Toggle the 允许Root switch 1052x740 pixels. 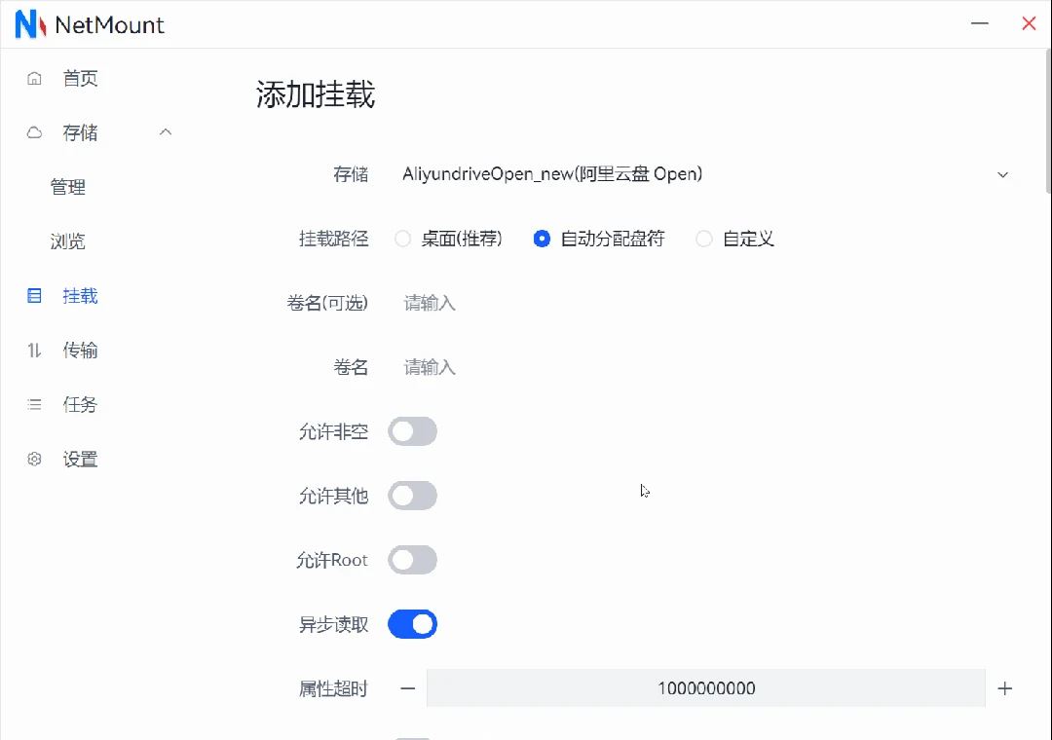point(413,560)
